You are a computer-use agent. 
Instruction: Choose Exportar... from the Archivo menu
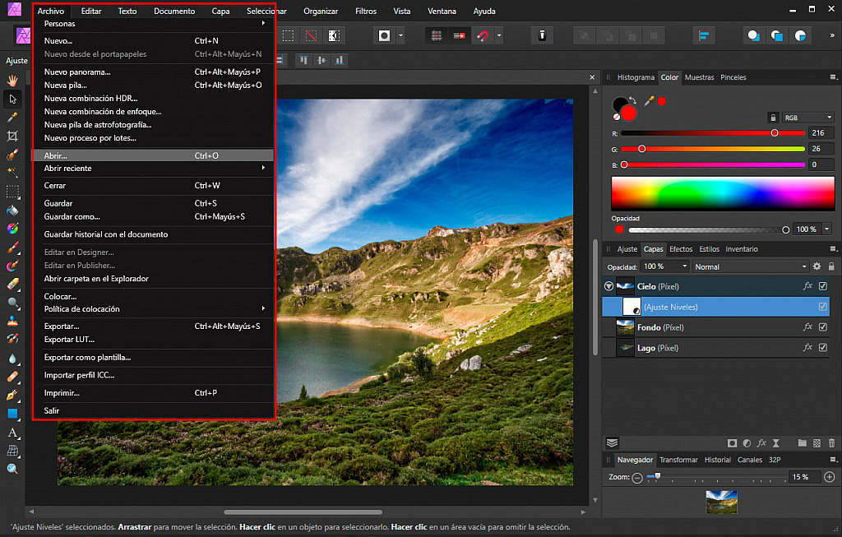62,326
